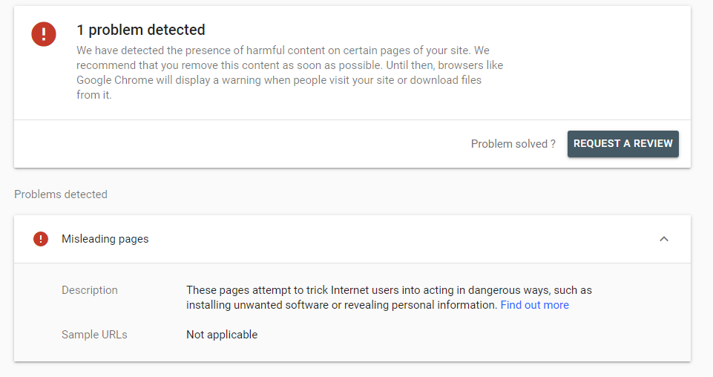Click the 'from it.' last warning line
Image resolution: width=713 pixels, height=377 pixels.
pos(93,94)
